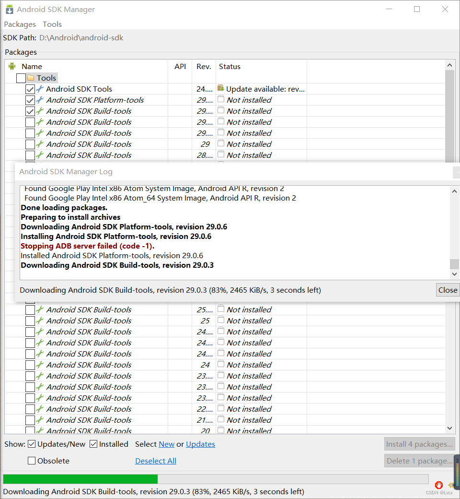Image resolution: width=460 pixels, height=499 pixels.
Task: Click Not installed icon in rev 22… row
Action: 221,408
